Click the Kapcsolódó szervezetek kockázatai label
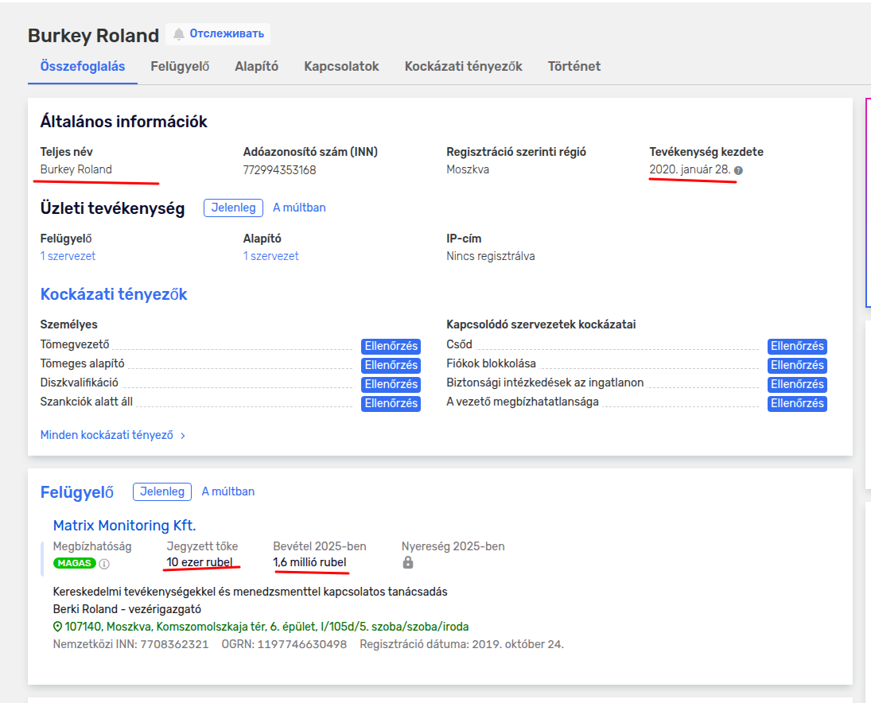The height and width of the screenshot is (703, 871). pos(541,324)
